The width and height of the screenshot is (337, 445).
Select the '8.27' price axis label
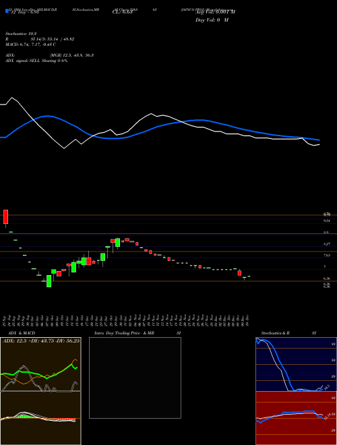(x=327, y=244)
